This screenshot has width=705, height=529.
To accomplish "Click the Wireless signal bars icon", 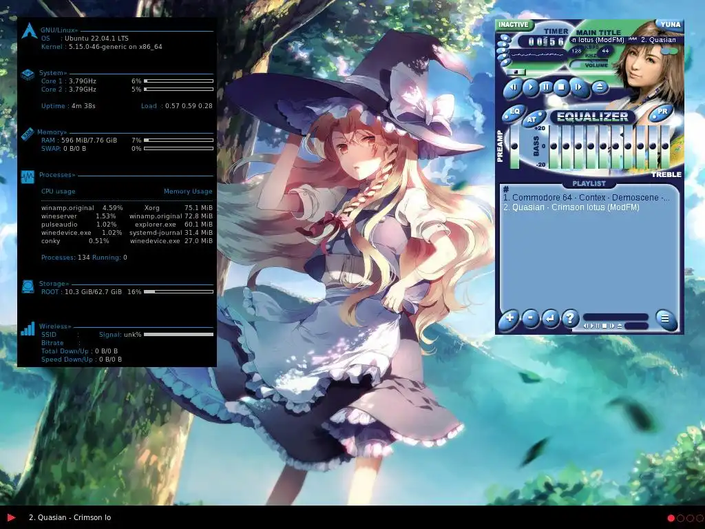I will [x=28, y=329].
